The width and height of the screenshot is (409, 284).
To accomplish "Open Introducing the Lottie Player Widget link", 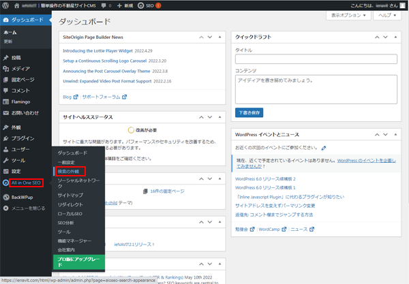I will [x=97, y=51].
